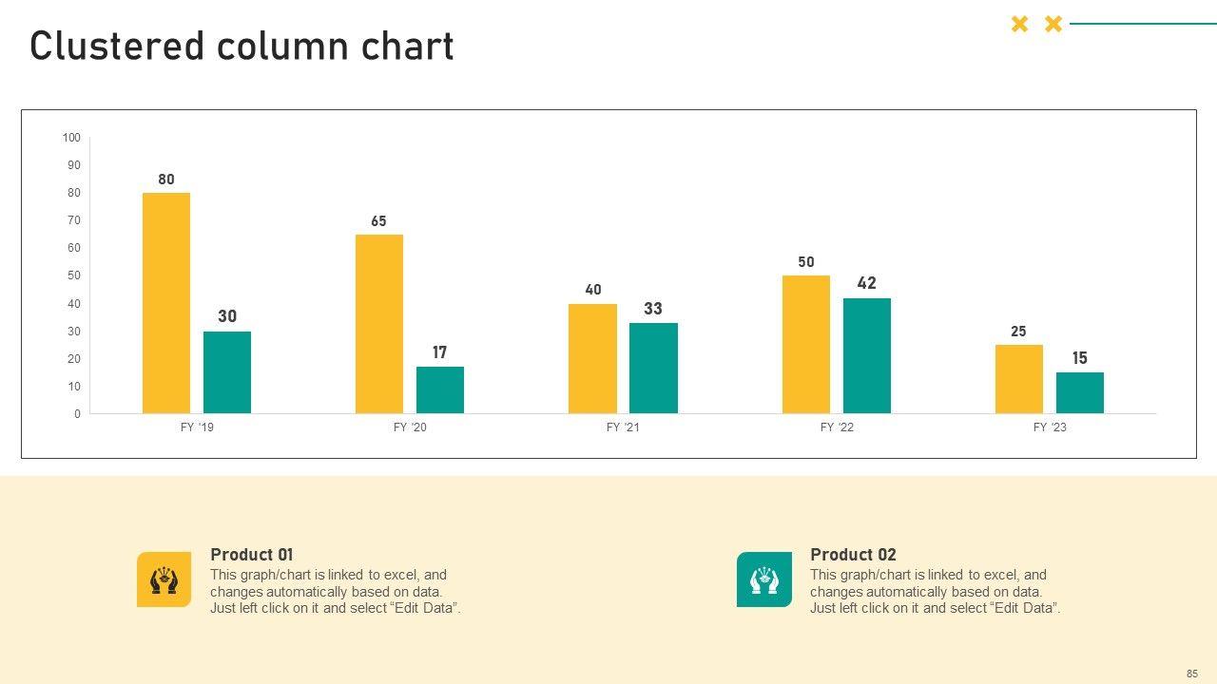Select the yellow FY '23 bar labeled 25

tap(1019, 379)
